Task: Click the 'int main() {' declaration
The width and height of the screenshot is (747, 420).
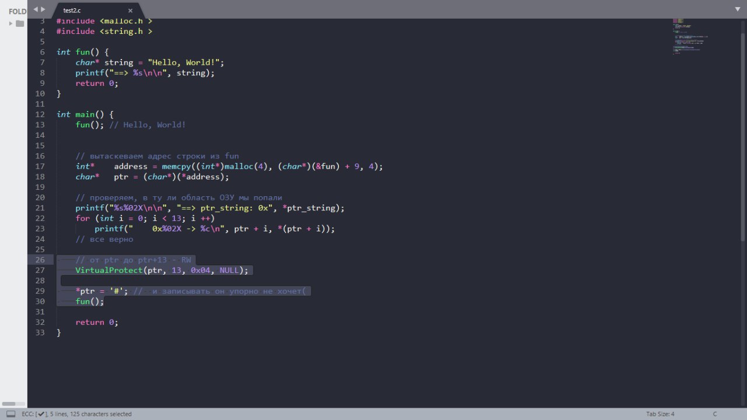Action: click(x=85, y=114)
